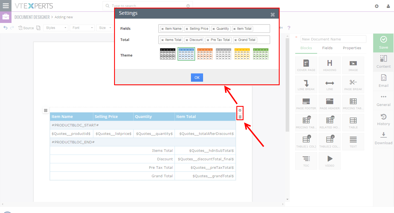Insert a Page Footer block

(x=306, y=103)
